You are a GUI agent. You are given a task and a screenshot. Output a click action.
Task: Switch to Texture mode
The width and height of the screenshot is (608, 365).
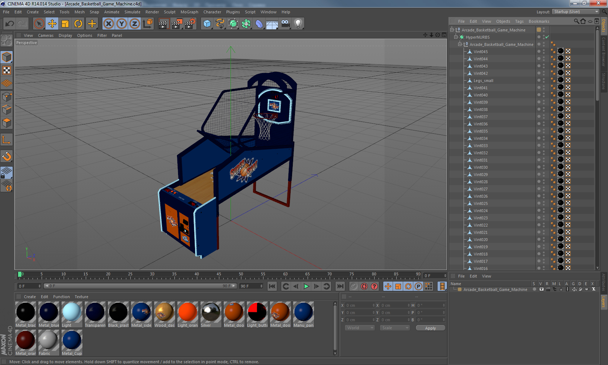coord(7,70)
